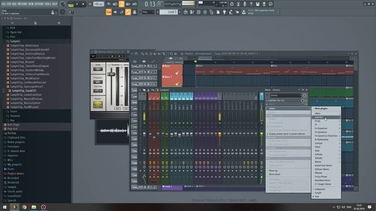The image size is (376, 211).
Task: Click the play button in transport
Action: coord(77,4)
